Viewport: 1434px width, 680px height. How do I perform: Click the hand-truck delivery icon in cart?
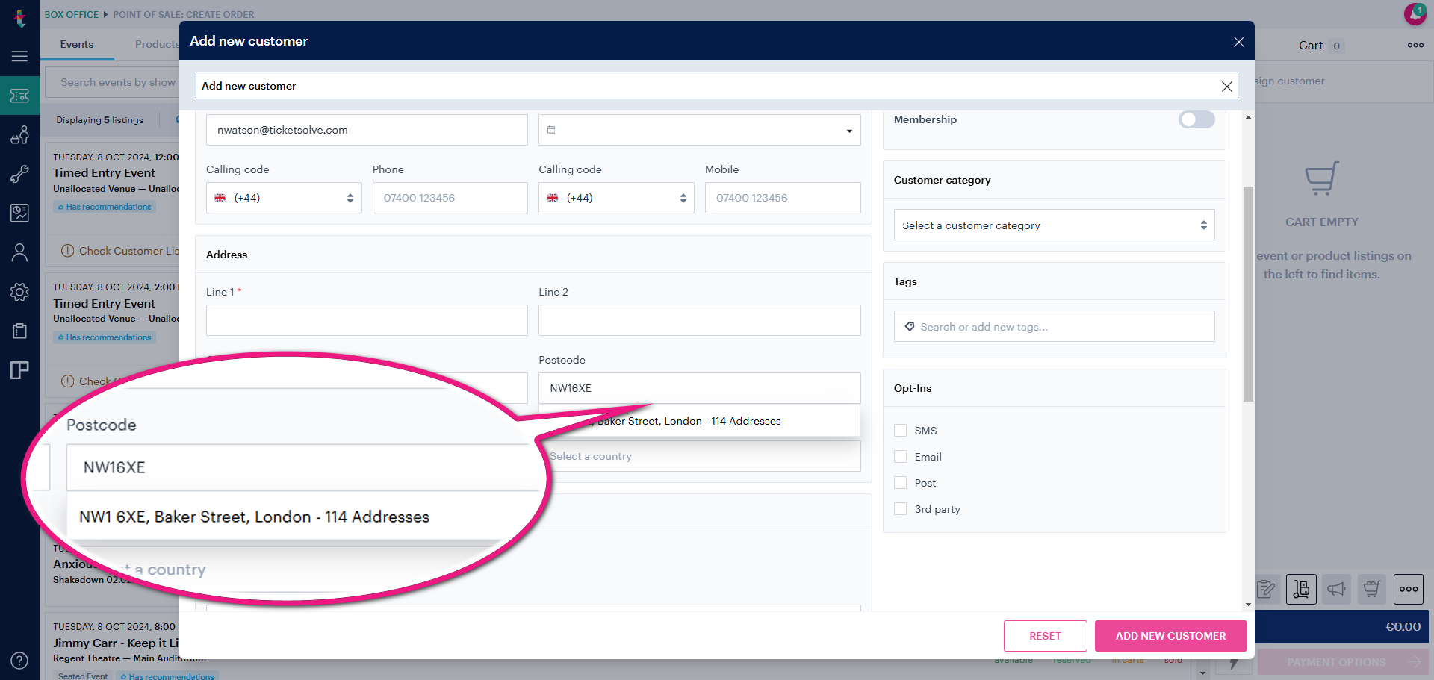(1301, 589)
